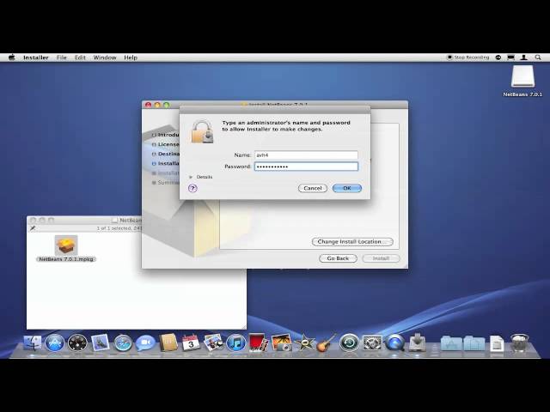This screenshot has width=550, height=412.
Task: Launch iTunes from the Dock
Action: point(236,342)
